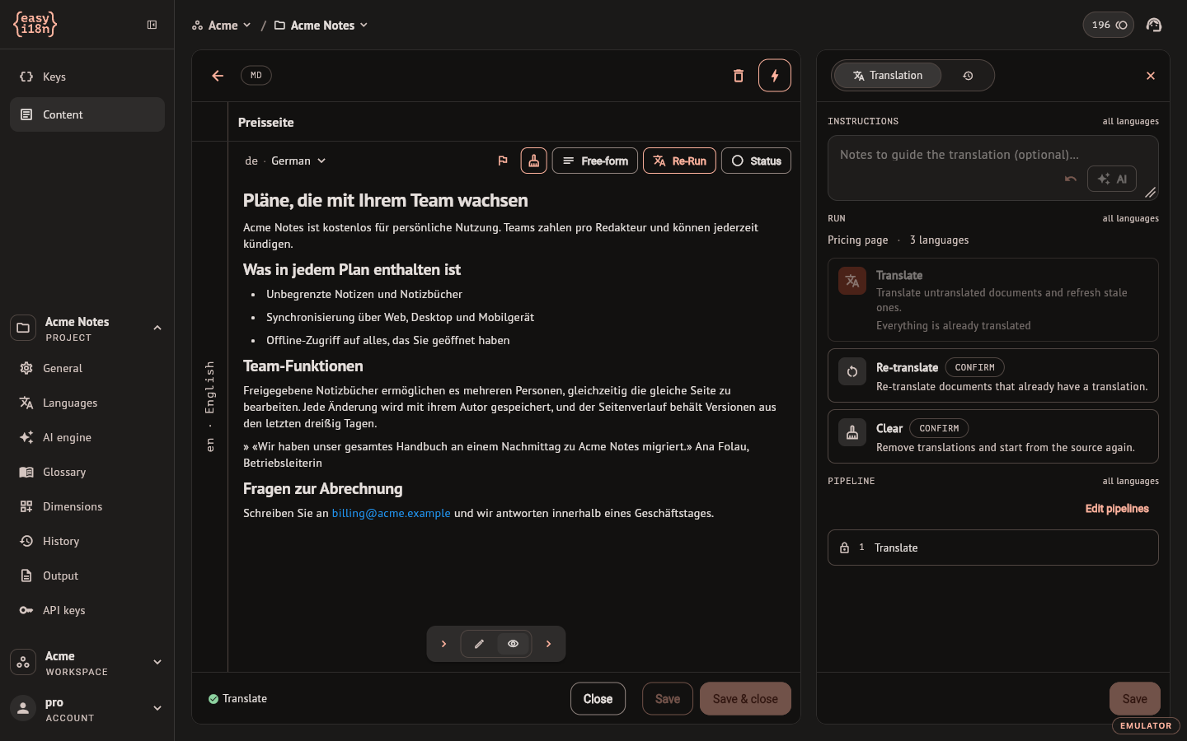The image size is (1187, 741).
Task: Click the clear stamp icon in German toolbar
Action: (x=534, y=161)
